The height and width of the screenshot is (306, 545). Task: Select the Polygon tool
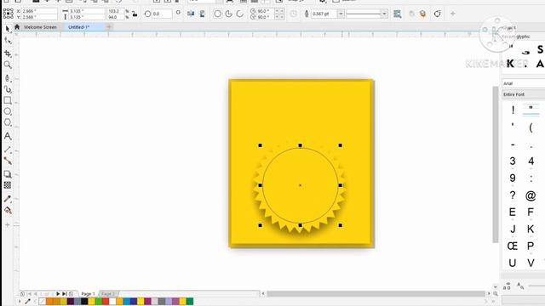pos(8,122)
